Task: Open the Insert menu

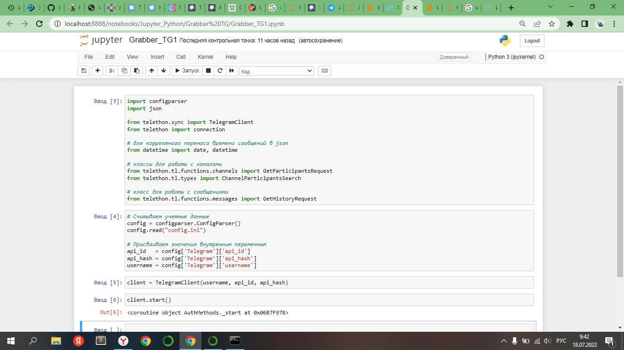Action: pos(158,57)
